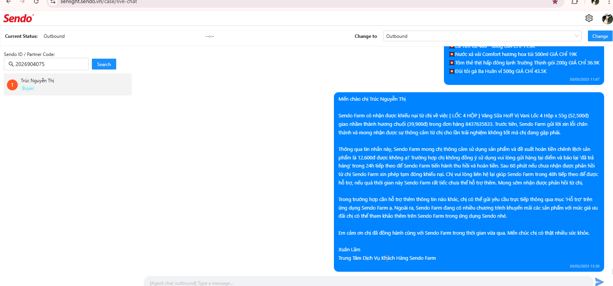Open the Change to status dropdown

[482, 36]
